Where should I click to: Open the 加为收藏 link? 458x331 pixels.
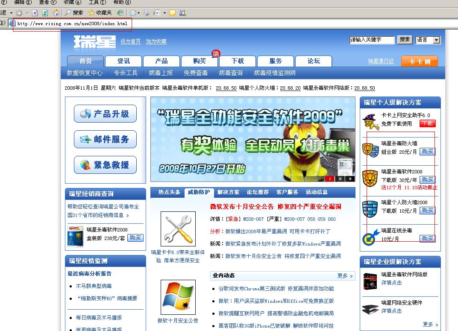[x=156, y=41]
